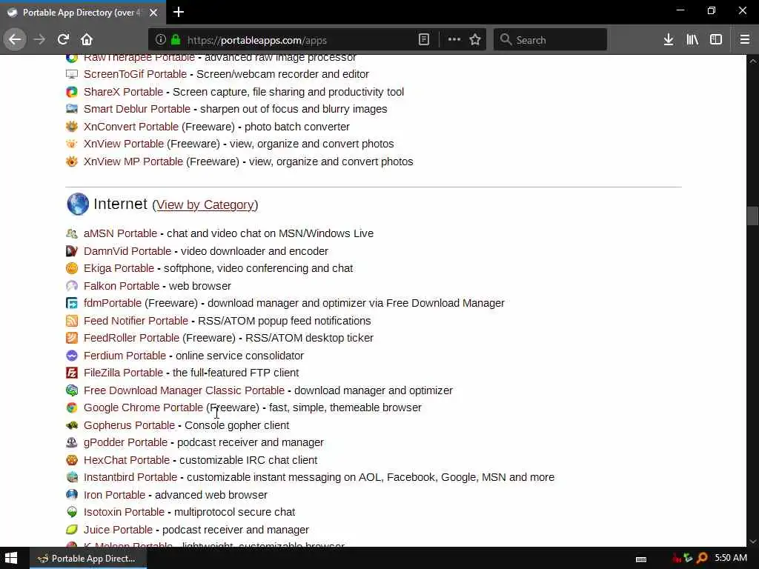Open a new browser tab
This screenshot has height=569, width=759.
pyautogui.click(x=178, y=12)
